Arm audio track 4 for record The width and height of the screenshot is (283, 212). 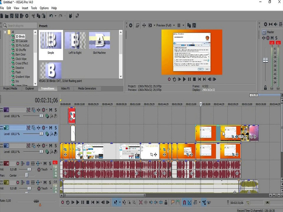(18, 163)
